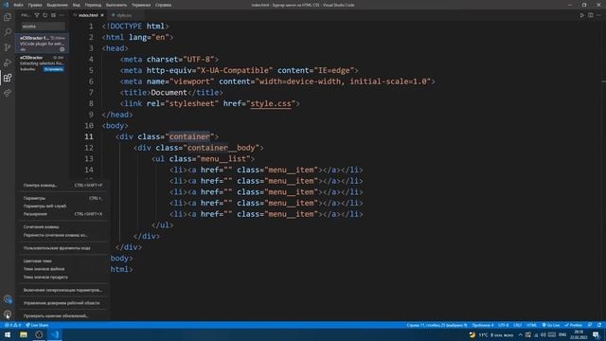Choose Сочетания клавиш in Manage menu
This screenshot has height=341, width=606.
[62, 227]
